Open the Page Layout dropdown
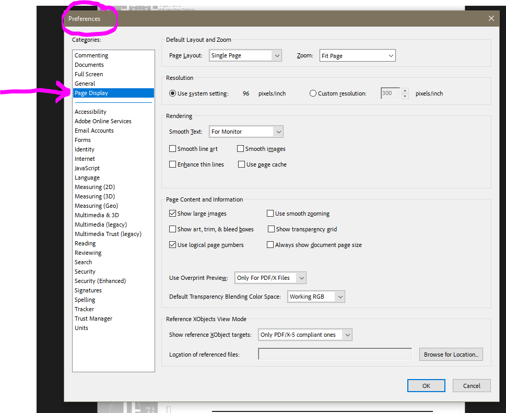The height and width of the screenshot is (413, 506). 245,55
